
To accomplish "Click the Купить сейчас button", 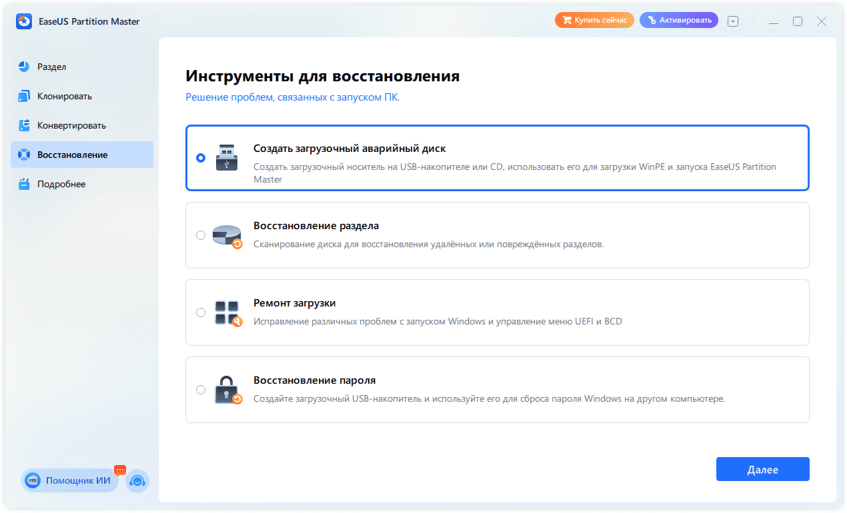I will (x=594, y=21).
